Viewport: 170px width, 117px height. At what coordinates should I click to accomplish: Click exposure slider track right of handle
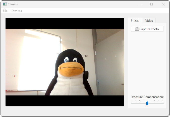pyautogui.click(x=156, y=103)
